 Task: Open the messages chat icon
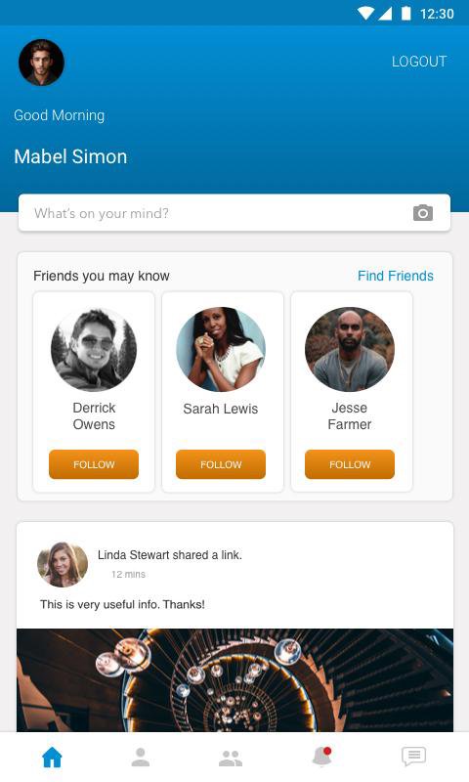point(413,756)
